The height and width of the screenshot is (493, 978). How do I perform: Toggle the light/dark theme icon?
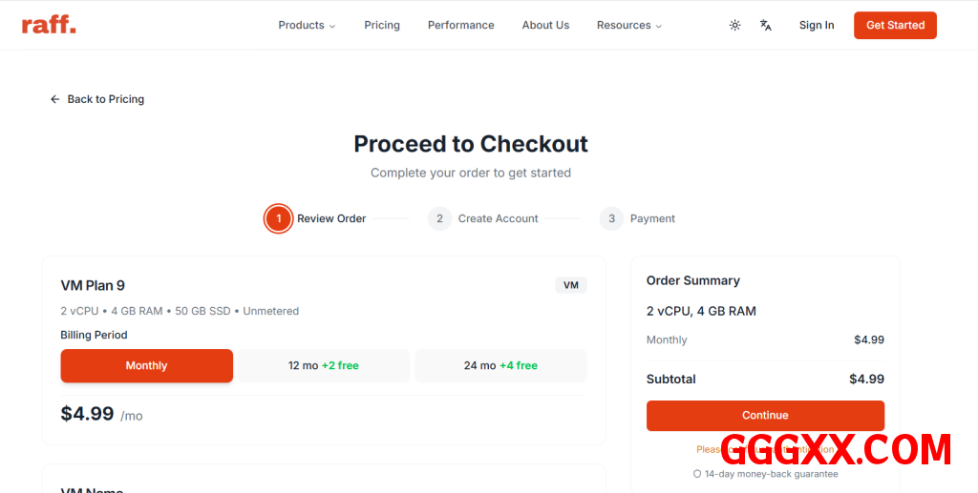[734, 26]
